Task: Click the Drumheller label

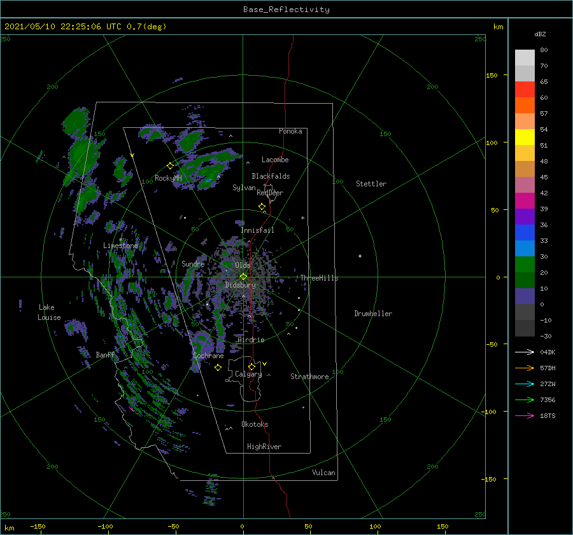Action: [373, 314]
